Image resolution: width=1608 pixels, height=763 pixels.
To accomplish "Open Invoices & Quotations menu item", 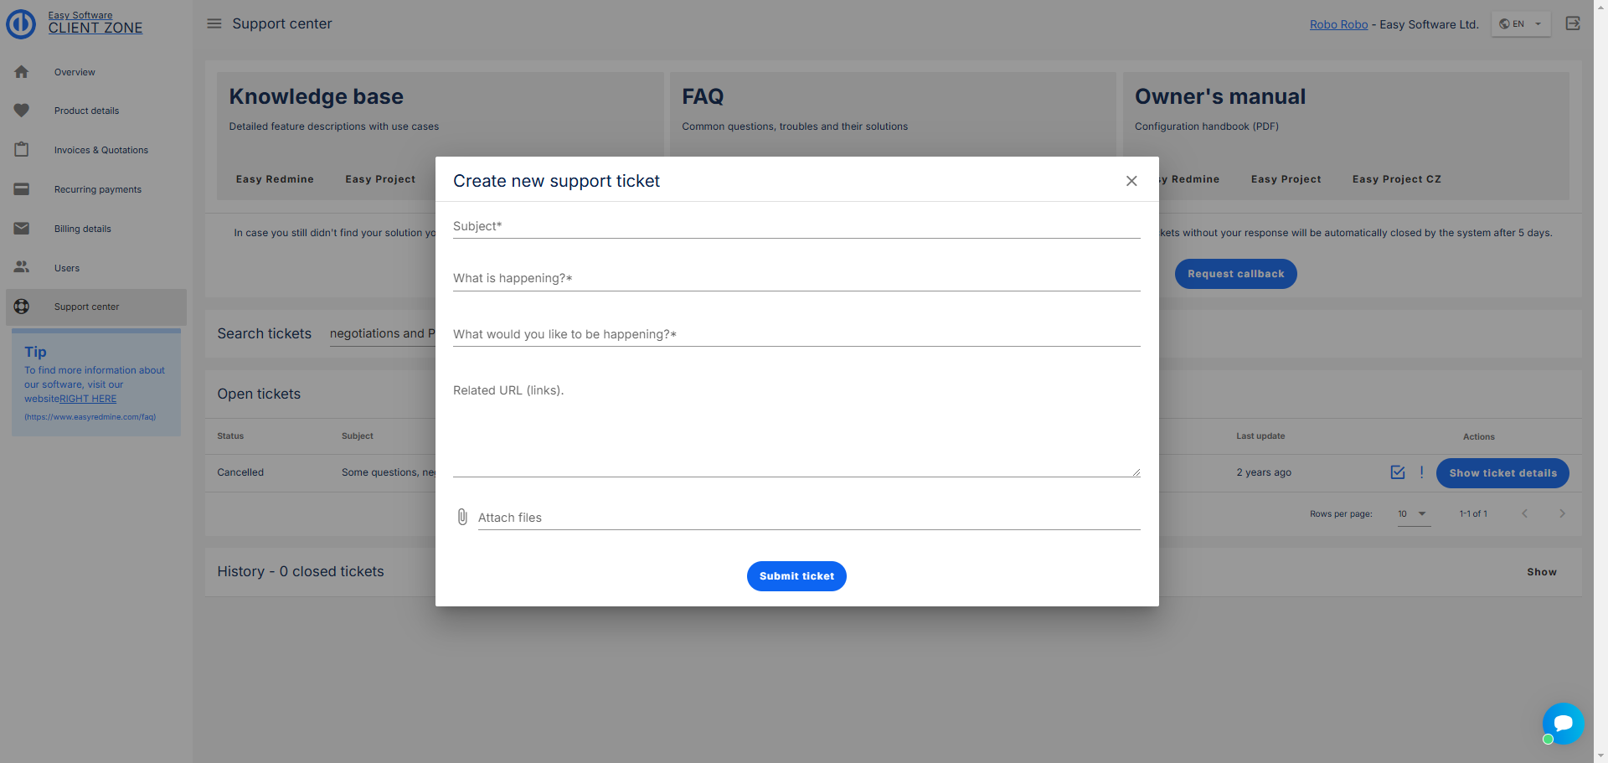I will tap(100, 150).
